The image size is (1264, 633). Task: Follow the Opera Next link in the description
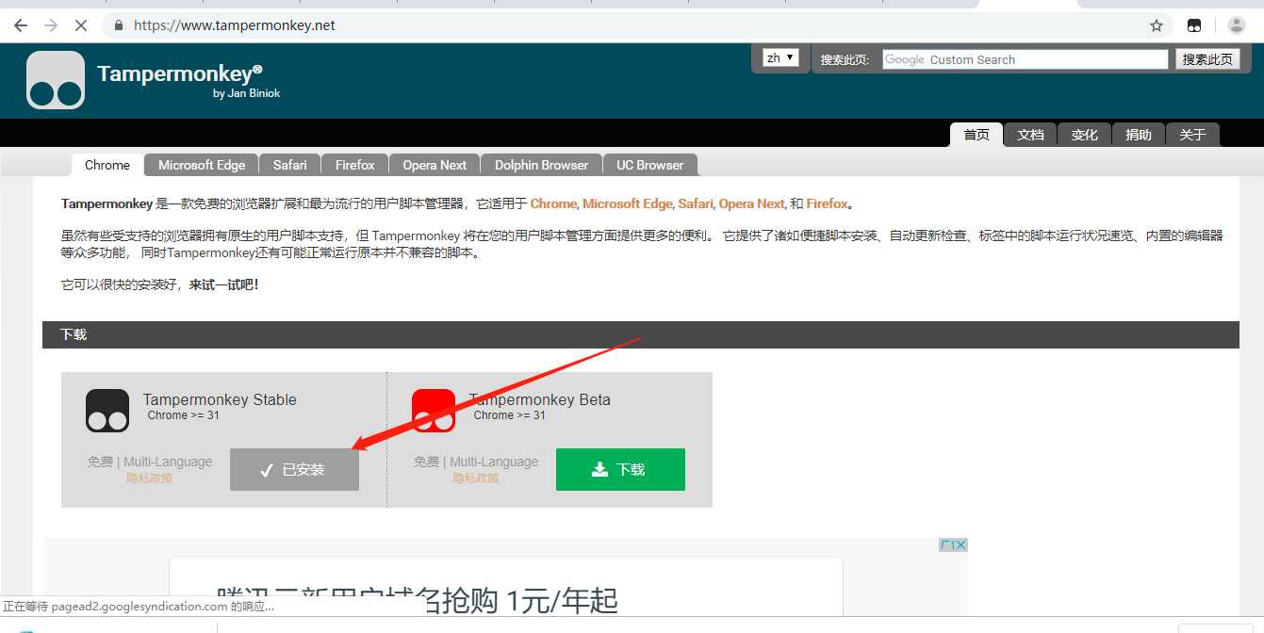pyautogui.click(x=751, y=203)
